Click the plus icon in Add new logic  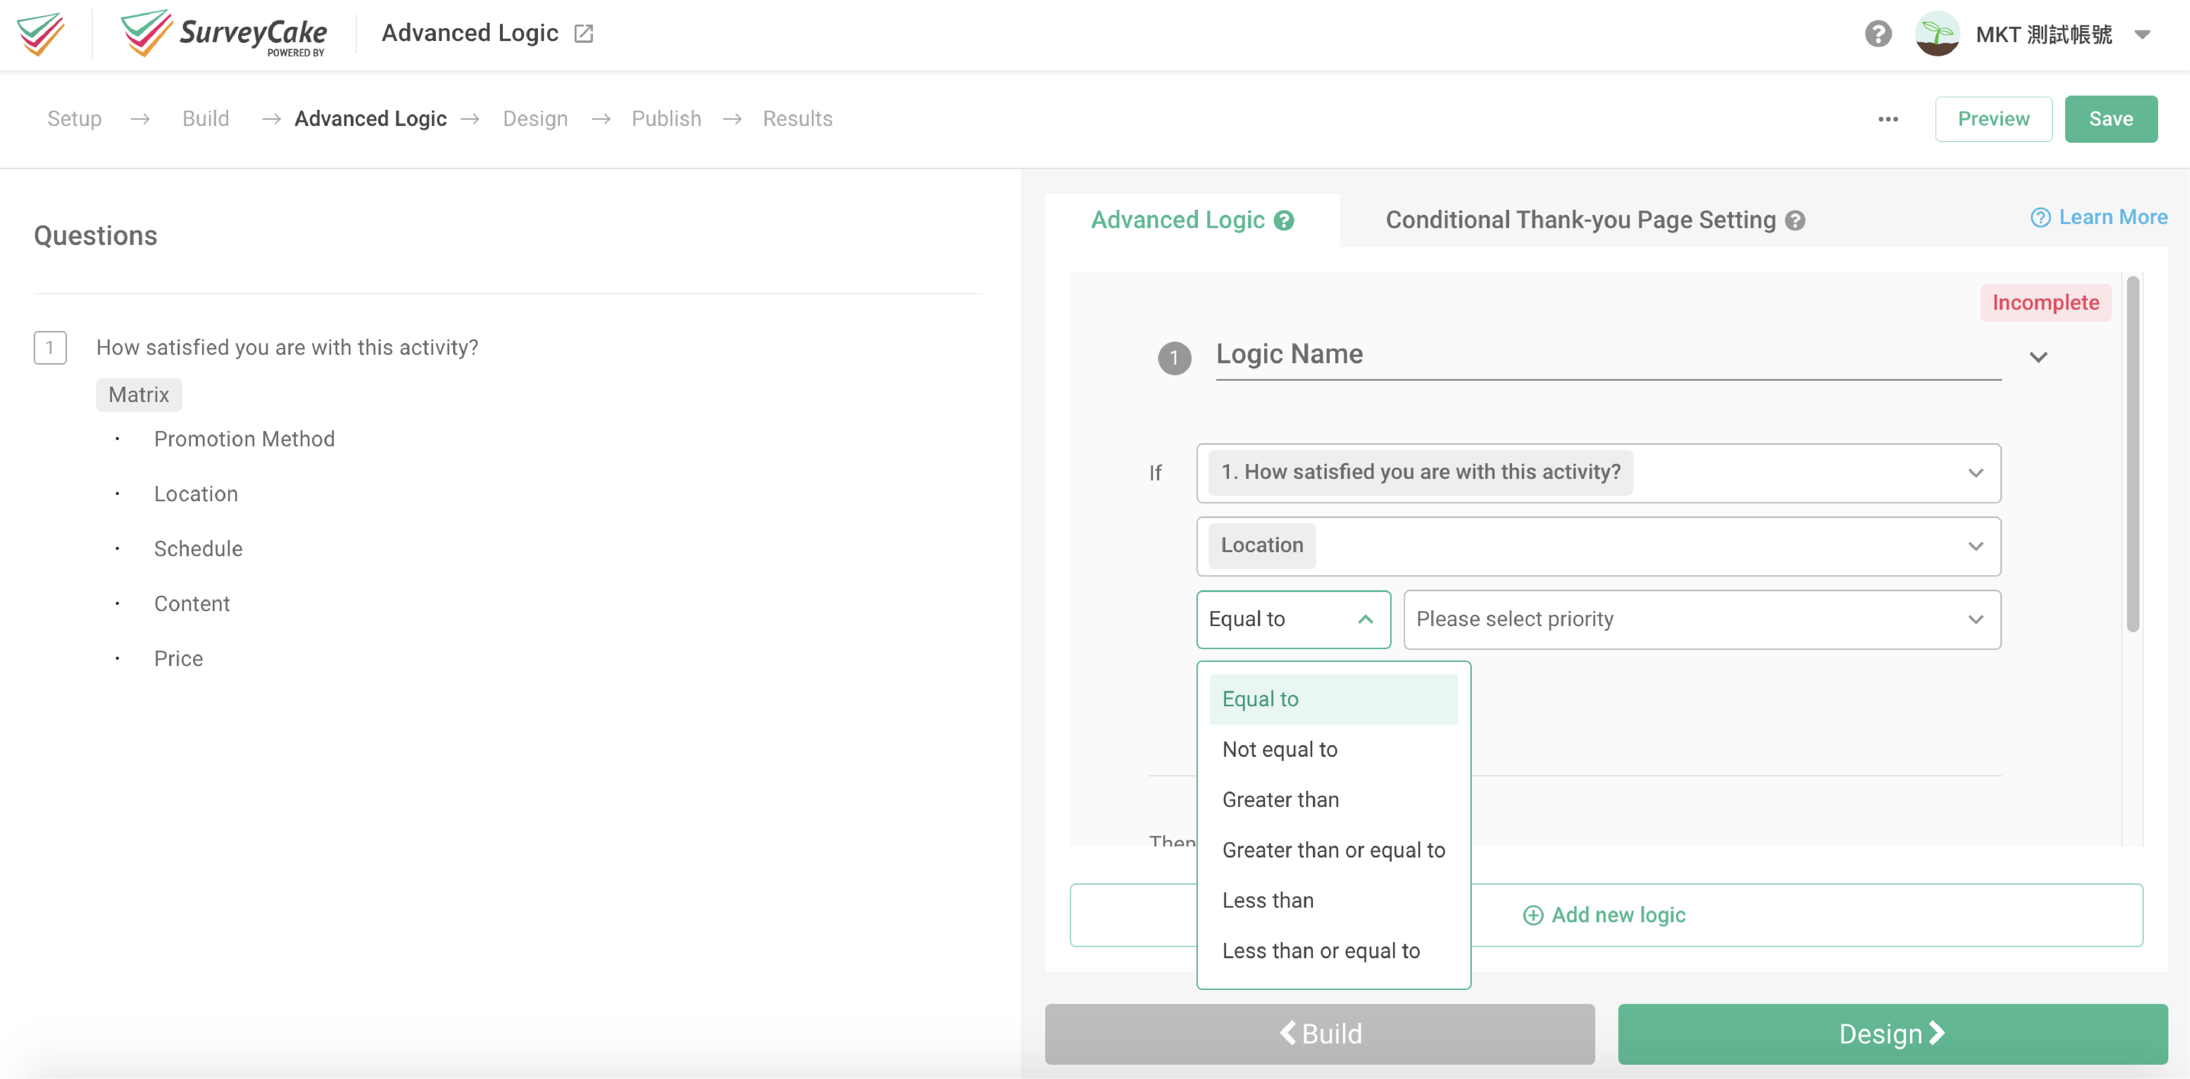coord(1534,915)
